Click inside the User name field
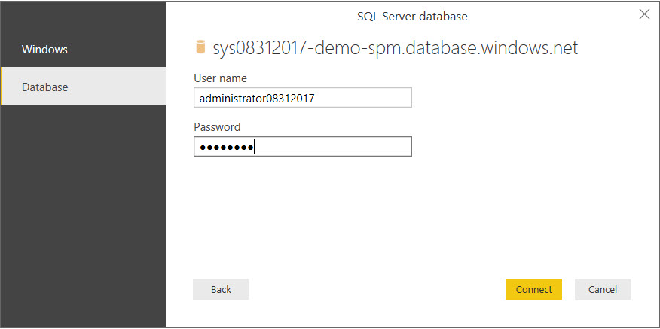The width and height of the screenshot is (660, 329). pos(302,98)
